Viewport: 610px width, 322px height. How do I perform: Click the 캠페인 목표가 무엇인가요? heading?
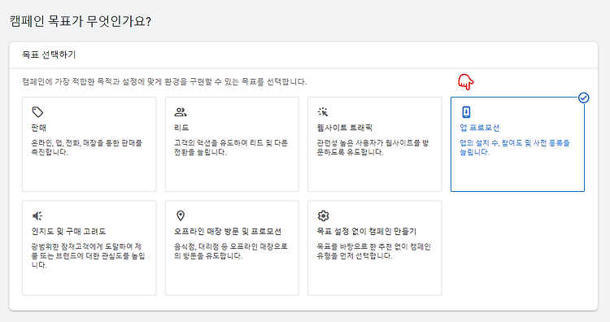click(x=81, y=21)
